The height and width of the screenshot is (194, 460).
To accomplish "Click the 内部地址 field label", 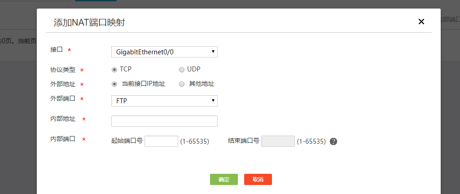I will (63, 119).
